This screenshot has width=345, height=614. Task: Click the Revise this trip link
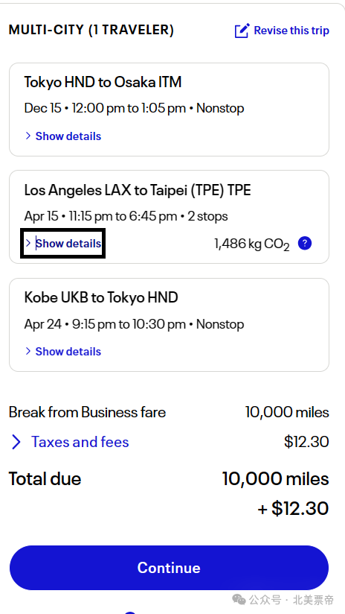click(291, 31)
